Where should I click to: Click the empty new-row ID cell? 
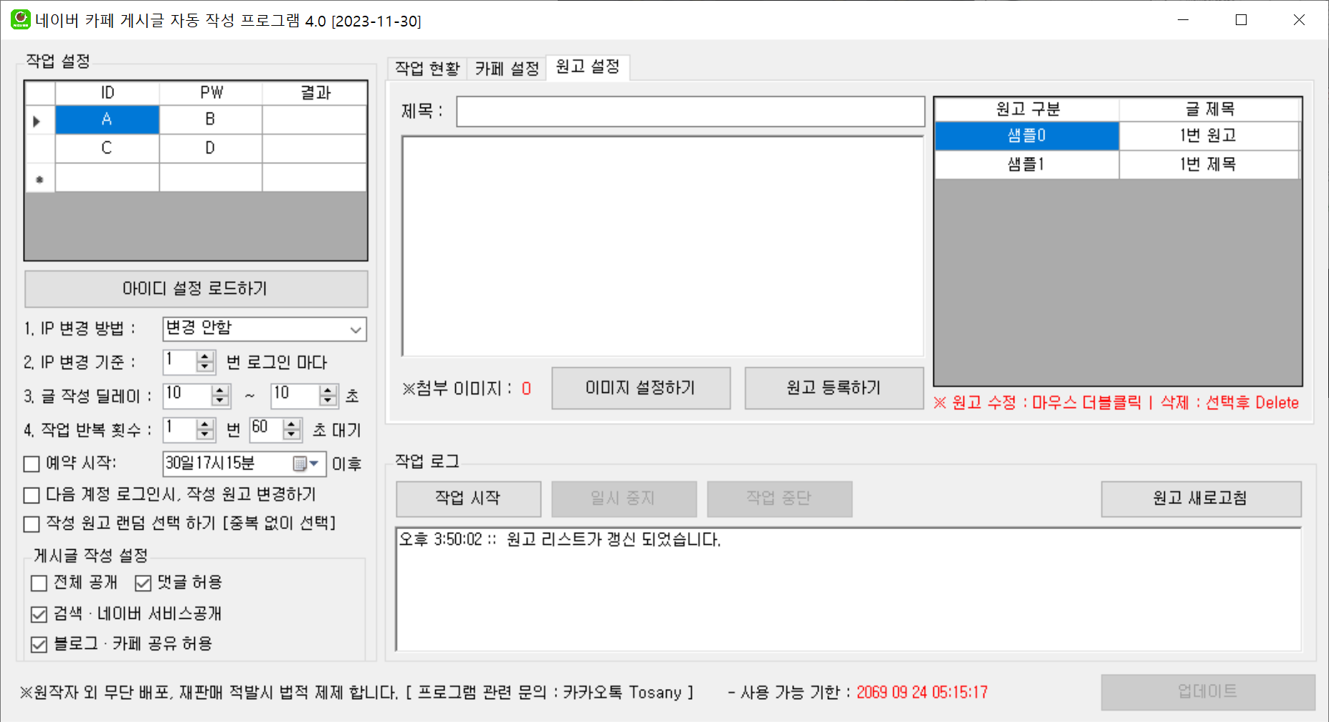(x=107, y=178)
